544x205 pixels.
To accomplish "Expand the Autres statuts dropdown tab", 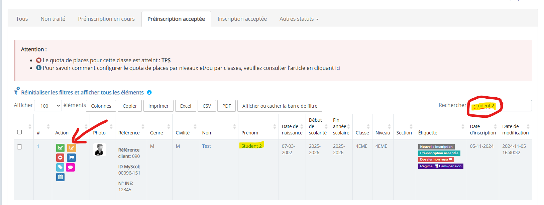I will click(299, 19).
